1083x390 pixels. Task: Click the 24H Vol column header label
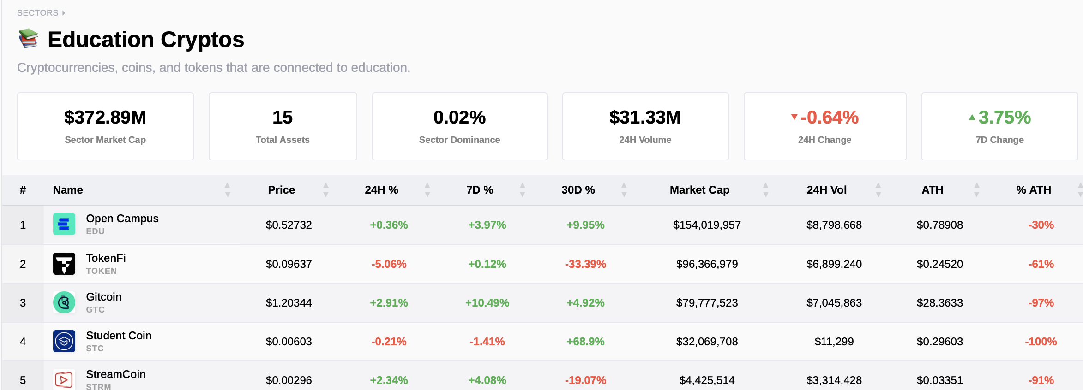point(827,190)
